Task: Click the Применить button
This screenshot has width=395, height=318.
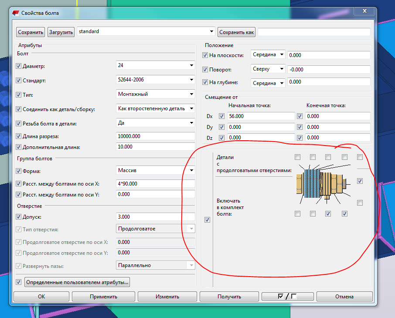Action: click(x=103, y=297)
